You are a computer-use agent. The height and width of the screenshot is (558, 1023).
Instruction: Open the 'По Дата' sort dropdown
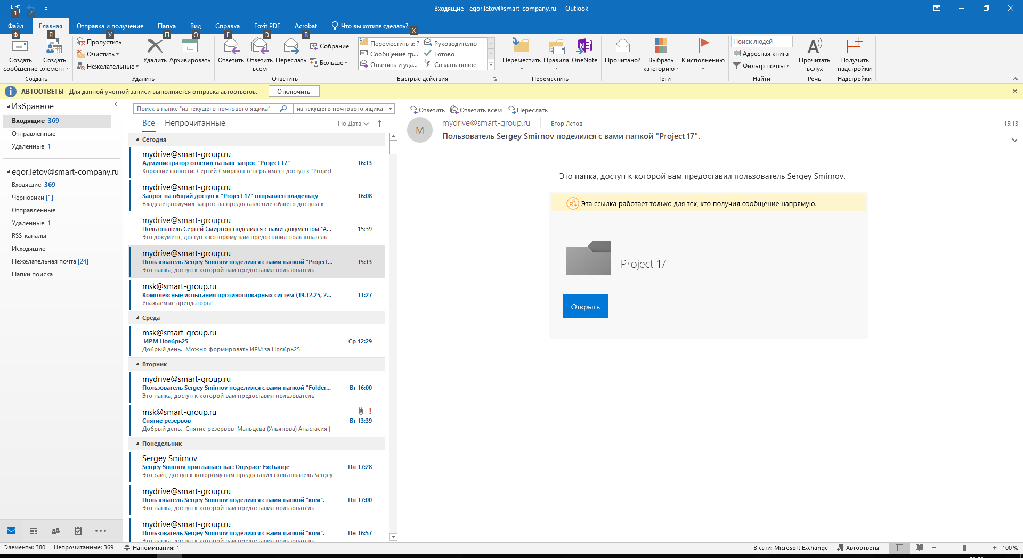tap(353, 124)
